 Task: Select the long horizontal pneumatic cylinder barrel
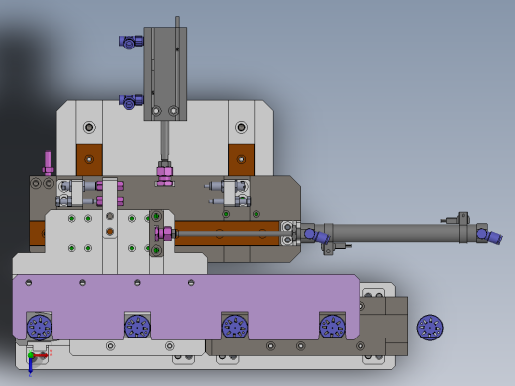(x=394, y=234)
